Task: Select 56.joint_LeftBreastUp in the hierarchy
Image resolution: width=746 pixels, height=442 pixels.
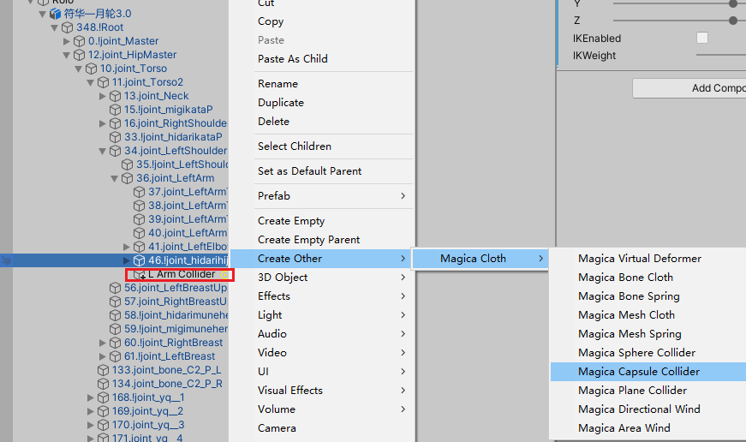Action: pyautogui.click(x=175, y=288)
